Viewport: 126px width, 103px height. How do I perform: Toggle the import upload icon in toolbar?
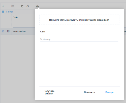pyautogui.click(x=37, y=6)
